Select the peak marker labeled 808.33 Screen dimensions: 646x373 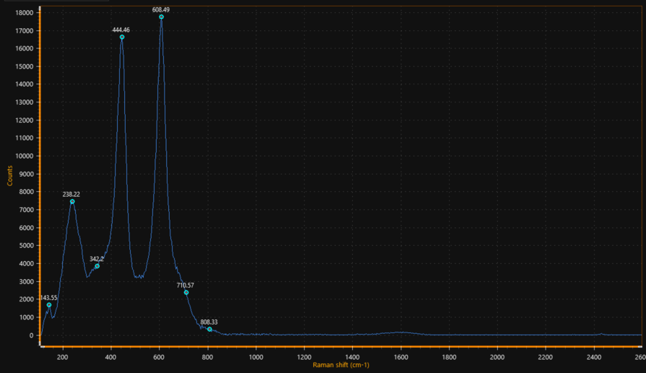[x=210, y=329]
